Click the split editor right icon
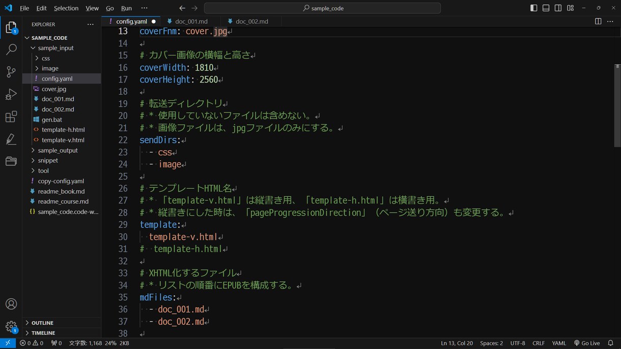The width and height of the screenshot is (621, 349). (x=598, y=21)
